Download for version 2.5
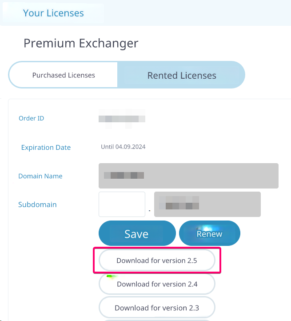Viewport: 291px width, 321px height. (157, 261)
